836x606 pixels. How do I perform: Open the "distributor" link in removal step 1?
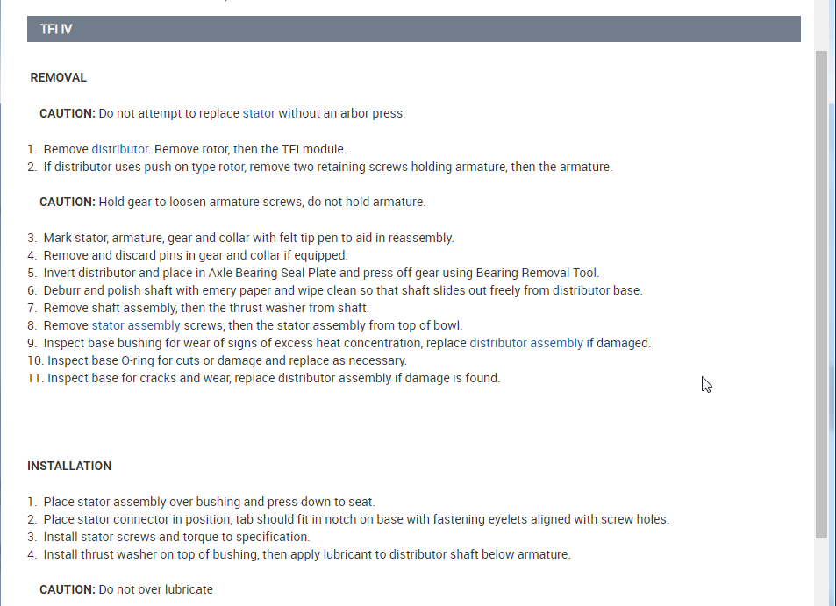tap(119, 149)
